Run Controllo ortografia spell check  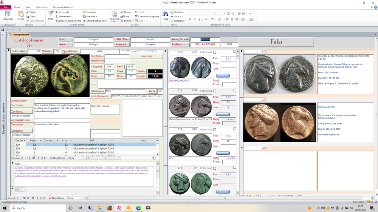point(146,17)
